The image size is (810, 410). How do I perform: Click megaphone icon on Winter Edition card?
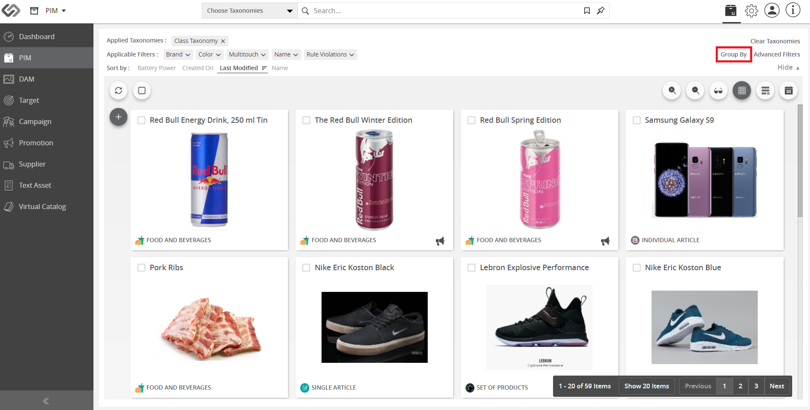tap(440, 241)
